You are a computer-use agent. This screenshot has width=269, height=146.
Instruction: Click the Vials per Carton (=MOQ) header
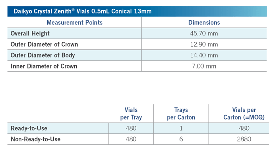coord(244,113)
